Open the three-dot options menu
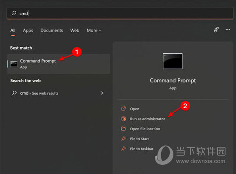The width and height of the screenshot is (236, 174). (x=228, y=30)
